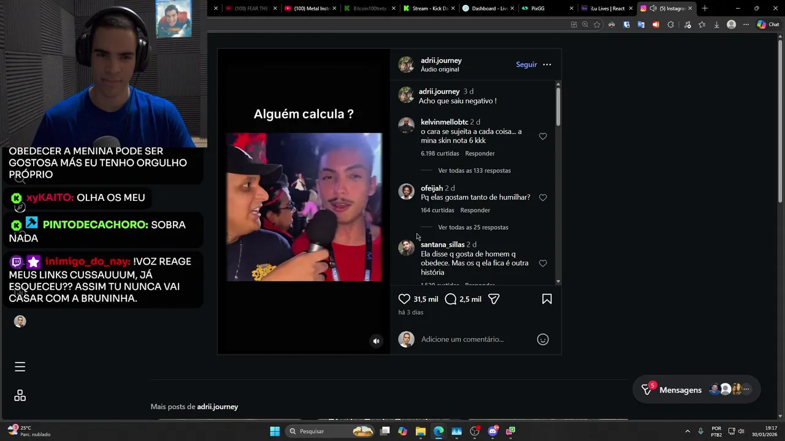The height and width of the screenshot is (441, 785).
Task: Show hidden system tray icons
Action: [687, 431]
